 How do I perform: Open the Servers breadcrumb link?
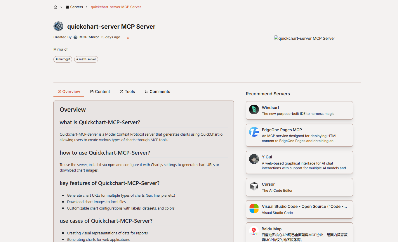(x=74, y=7)
